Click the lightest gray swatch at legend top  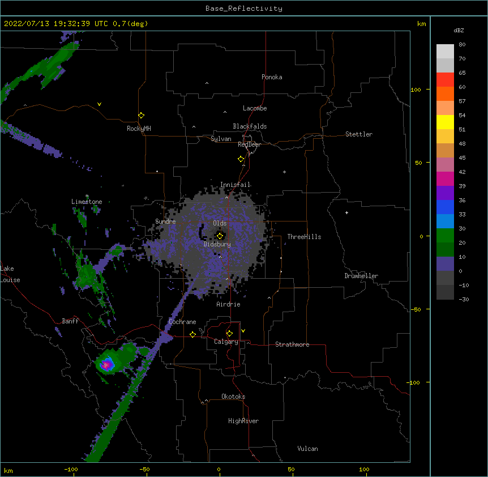point(445,52)
